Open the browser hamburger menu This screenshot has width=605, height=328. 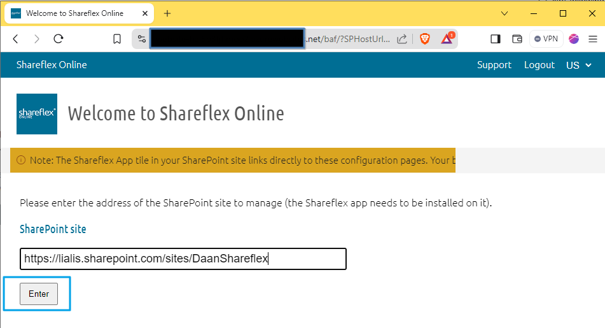pyautogui.click(x=593, y=39)
